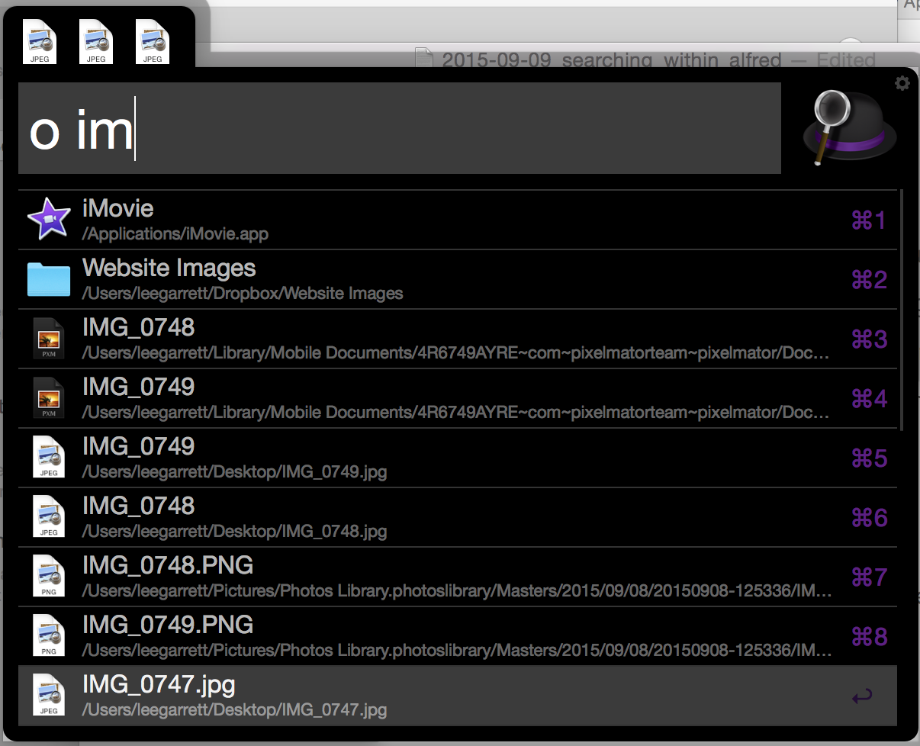Click path /Users/leegarrett/Desktop/IMG_0749.jpg
920x746 pixels.
235,472
